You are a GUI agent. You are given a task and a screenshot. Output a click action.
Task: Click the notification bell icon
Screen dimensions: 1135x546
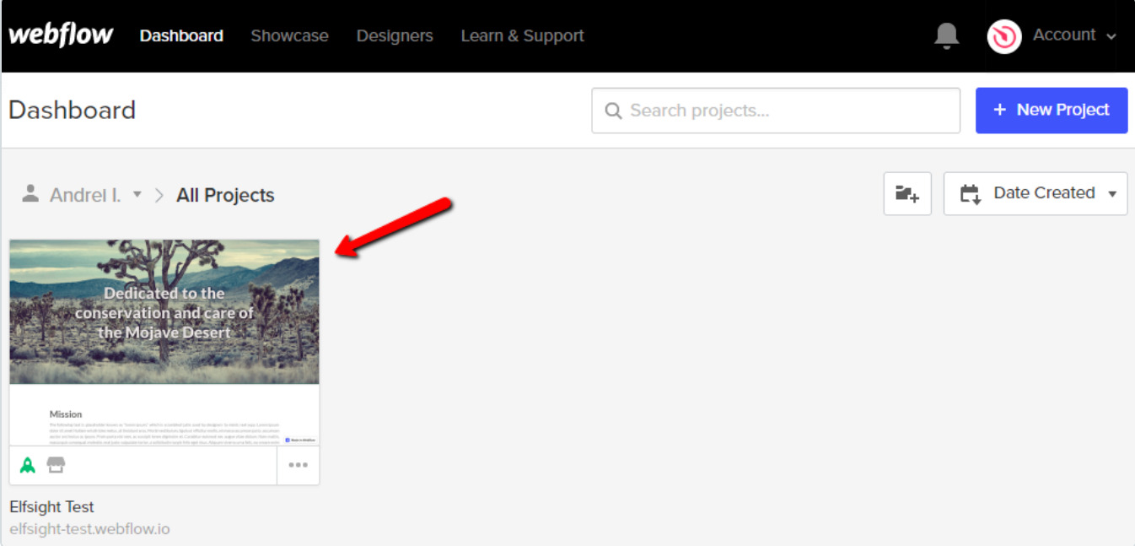[945, 35]
